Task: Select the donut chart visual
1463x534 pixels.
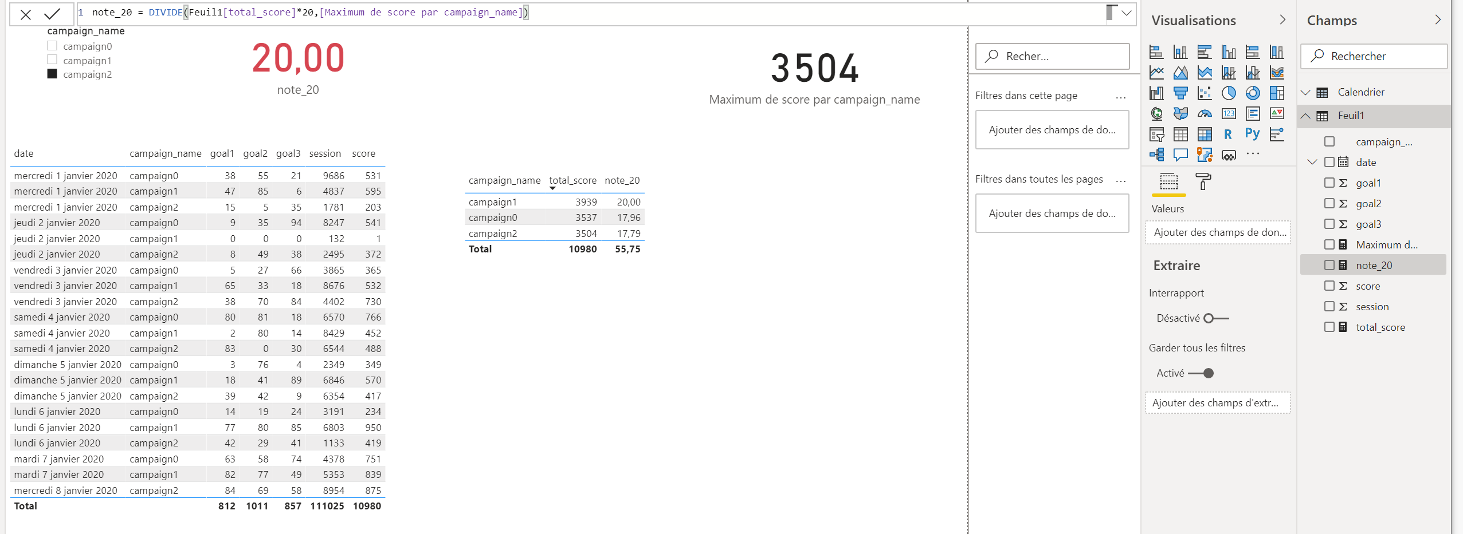Action: pos(1253,93)
